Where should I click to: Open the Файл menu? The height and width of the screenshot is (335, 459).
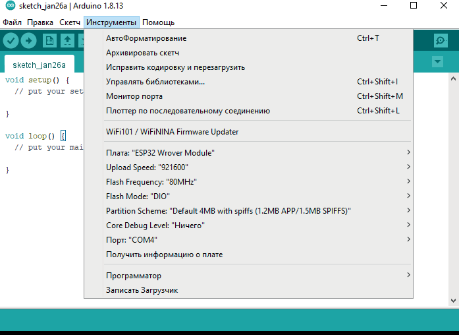pyautogui.click(x=12, y=22)
